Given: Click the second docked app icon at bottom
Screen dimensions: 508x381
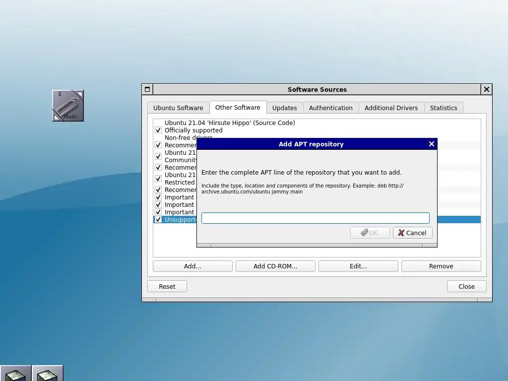Looking at the screenshot, I should [x=47, y=373].
